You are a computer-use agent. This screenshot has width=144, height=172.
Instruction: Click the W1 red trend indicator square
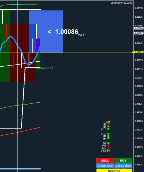[108, 145]
